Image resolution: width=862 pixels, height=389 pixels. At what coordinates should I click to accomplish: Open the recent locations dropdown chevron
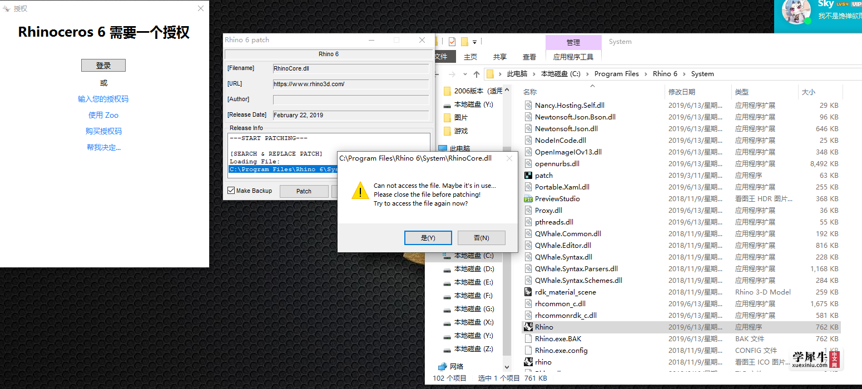(465, 74)
